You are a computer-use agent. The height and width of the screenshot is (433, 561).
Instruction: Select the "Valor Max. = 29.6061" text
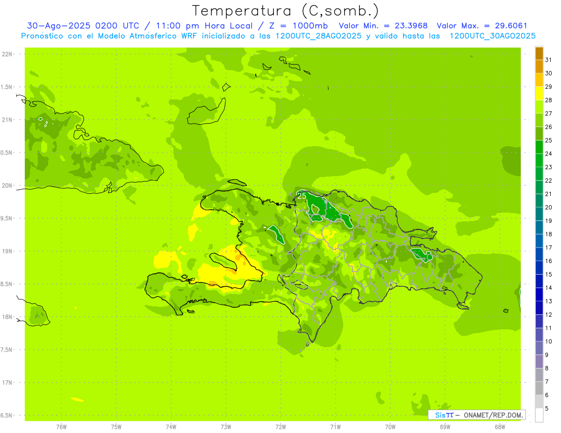482,26
